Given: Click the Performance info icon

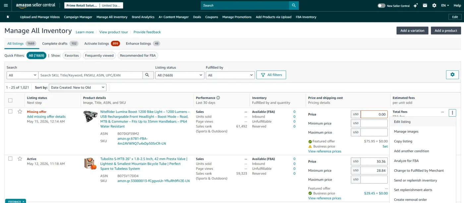Looking at the screenshot, I should [218, 98].
